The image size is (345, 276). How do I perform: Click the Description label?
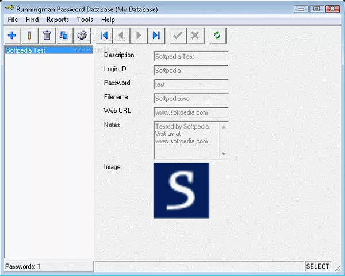119,55
